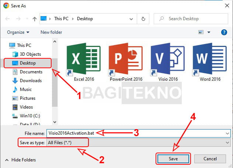The height and width of the screenshot is (168, 233).
Task: Click the chevron after This PC in path
Action: 73,19
